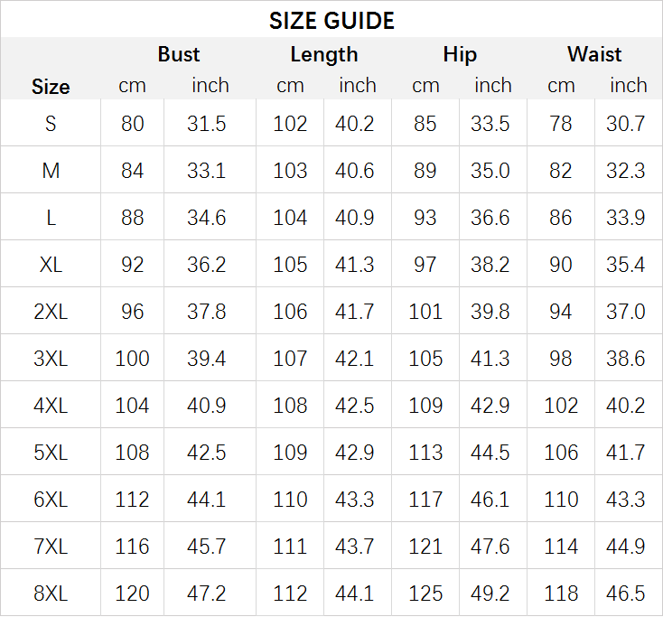Click bust inch value 39.4 in 3XL row
The image size is (663, 617).
(x=207, y=359)
